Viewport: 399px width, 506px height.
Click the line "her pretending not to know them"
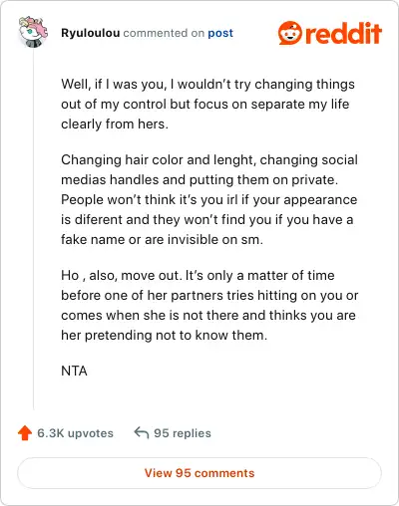point(165,336)
